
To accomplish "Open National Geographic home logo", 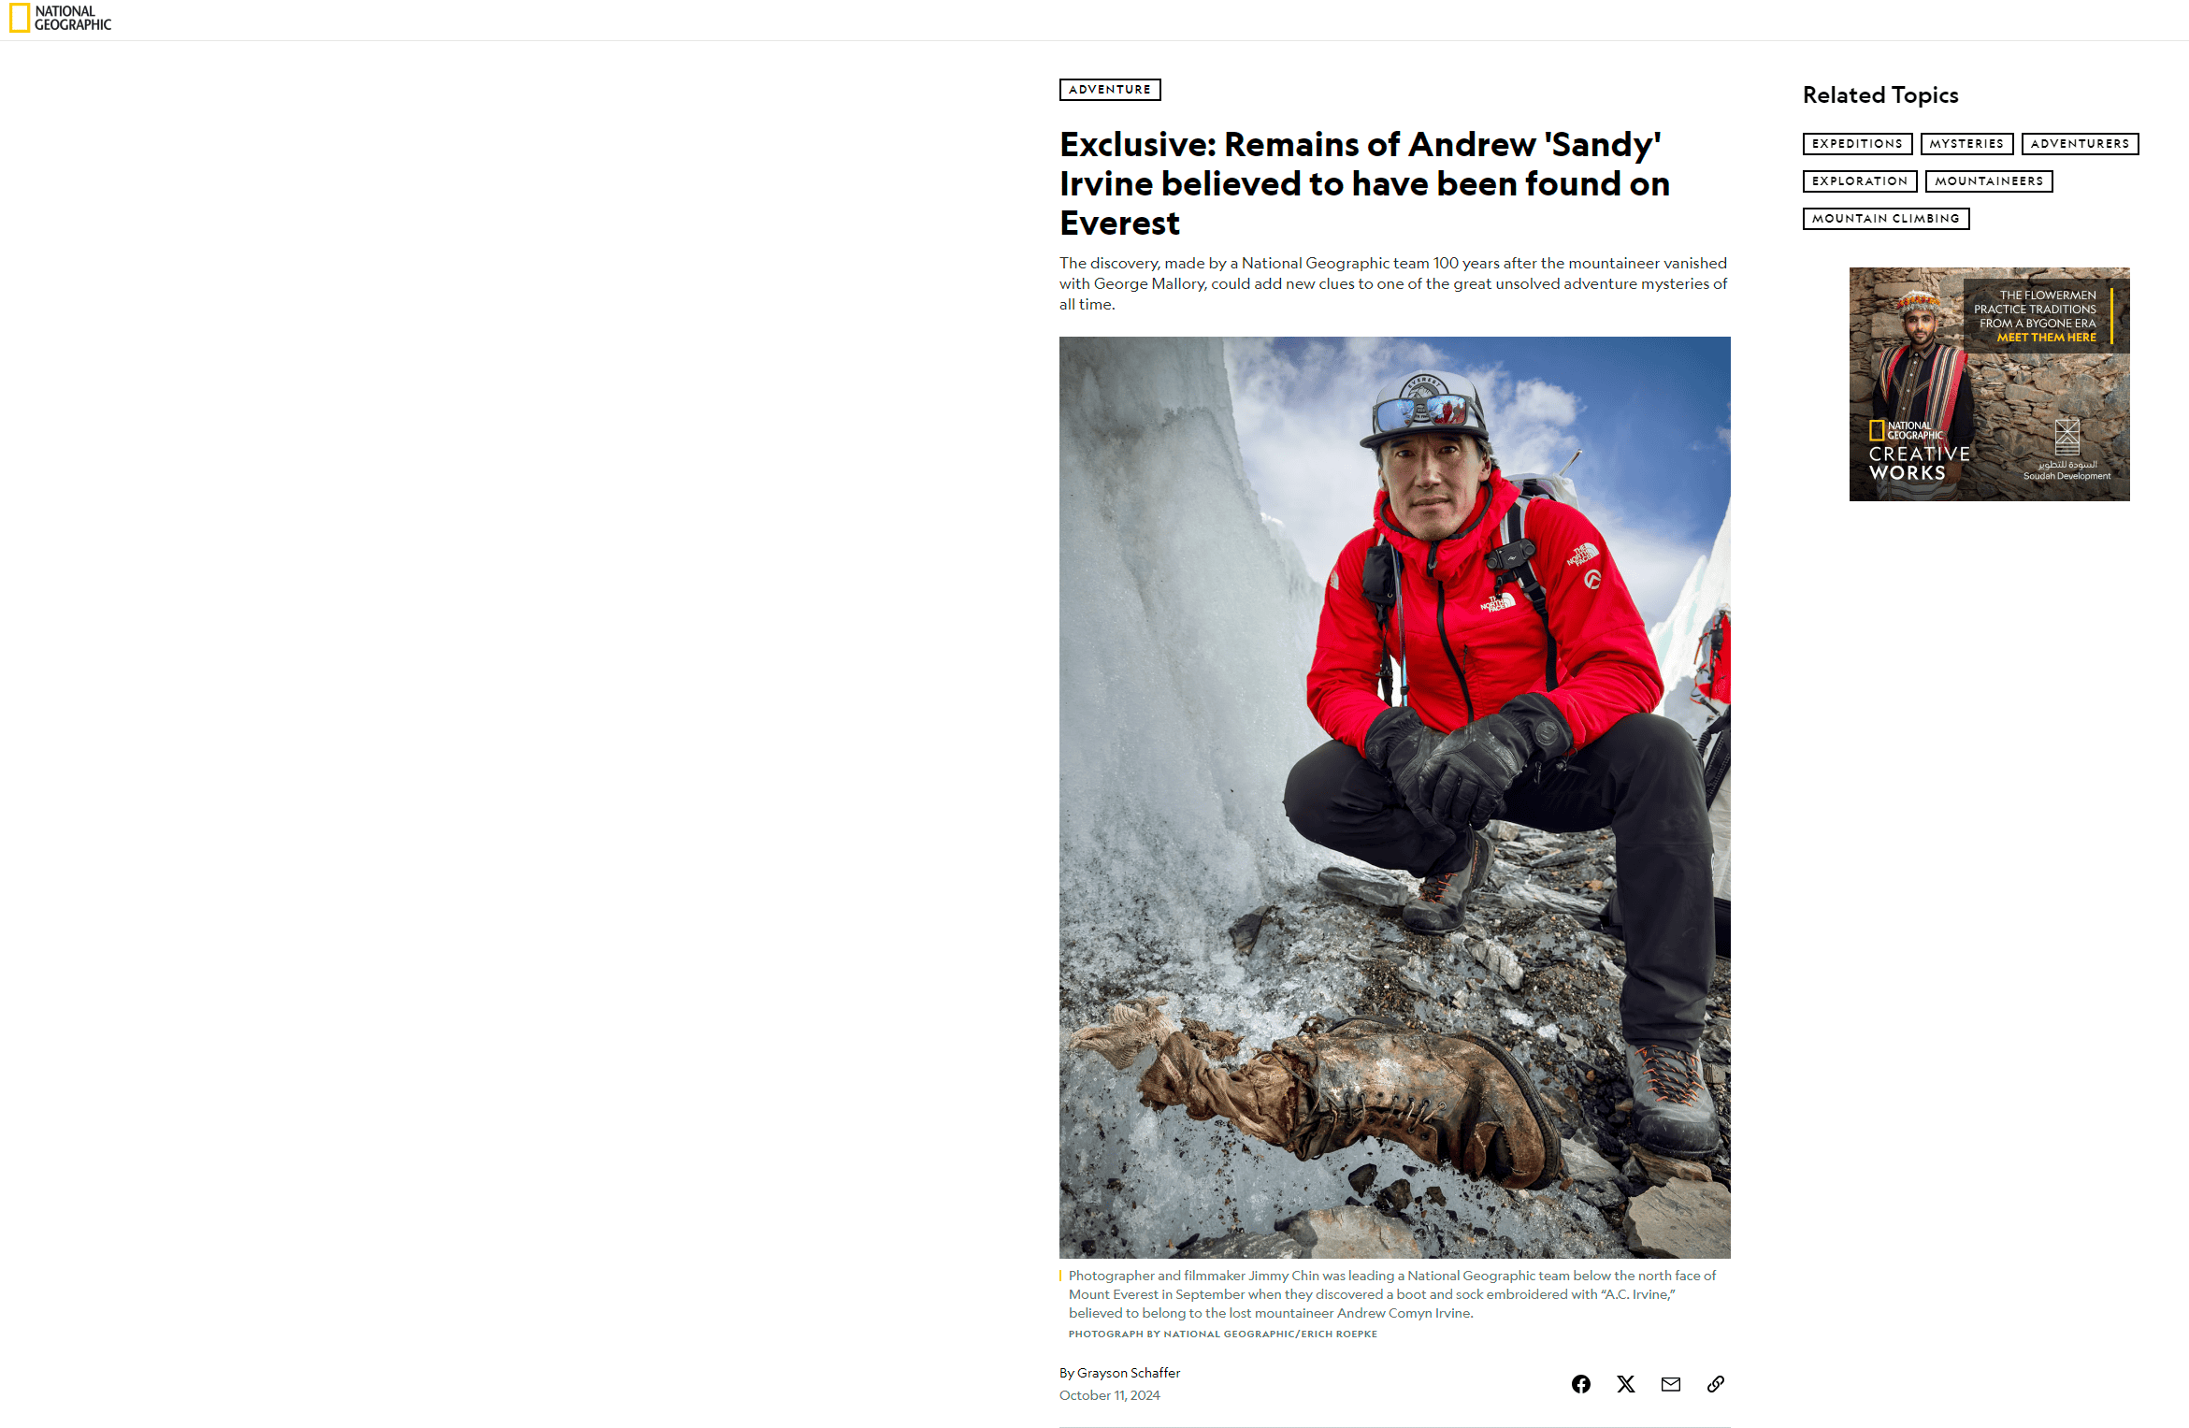I will [60, 18].
